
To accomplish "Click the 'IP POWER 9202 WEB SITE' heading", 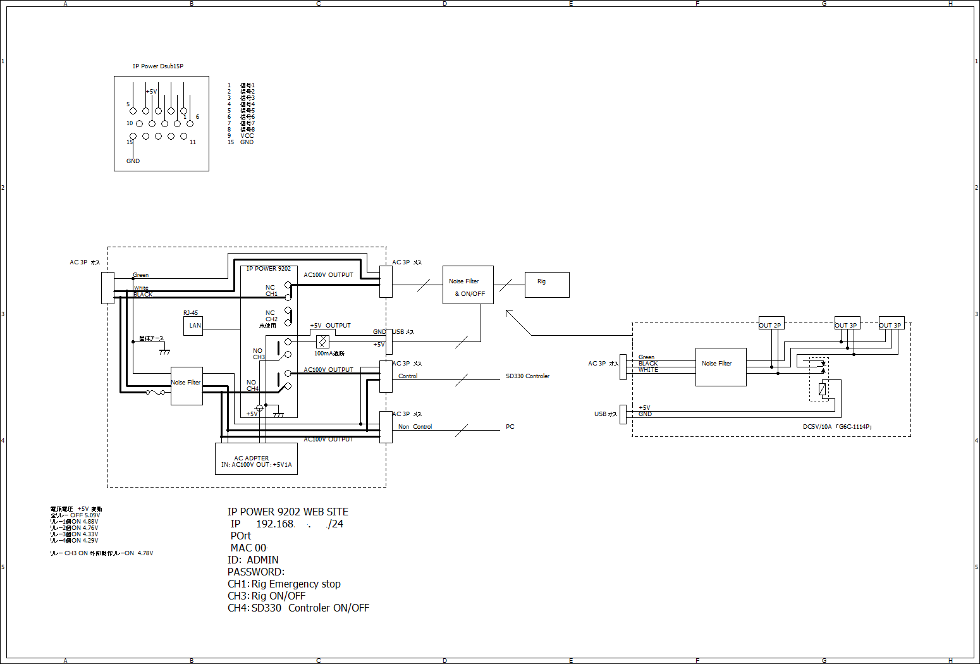I will (x=288, y=512).
